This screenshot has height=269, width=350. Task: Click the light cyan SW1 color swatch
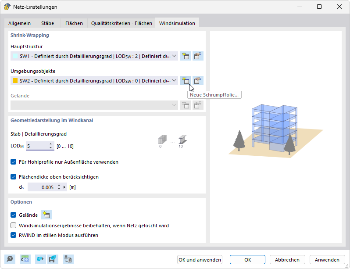(15, 56)
